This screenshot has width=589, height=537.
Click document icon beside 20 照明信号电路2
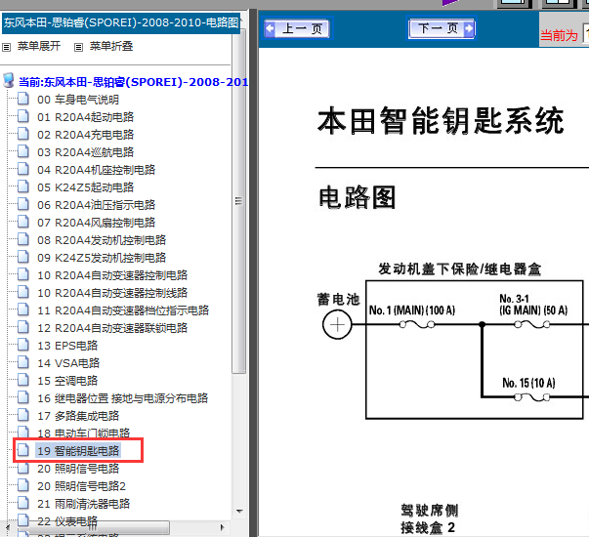22,485
